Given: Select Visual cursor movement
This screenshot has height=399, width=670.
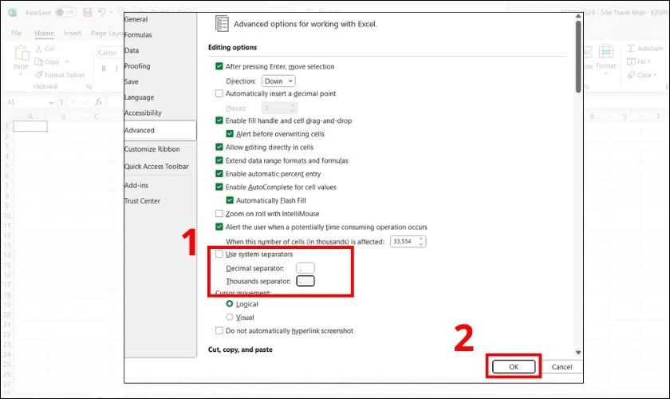Looking at the screenshot, I should click(230, 317).
